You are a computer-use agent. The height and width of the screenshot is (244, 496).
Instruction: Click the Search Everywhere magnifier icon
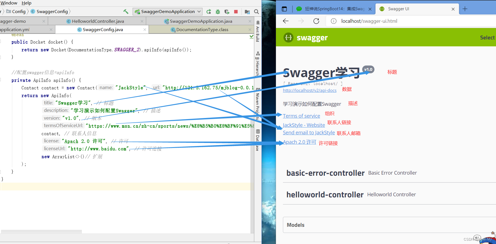pos(256,11)
